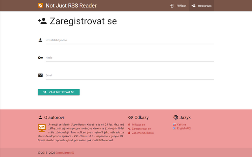
Task: Open the Not Just RSS Reader title link
Action: tap(71, 5)
